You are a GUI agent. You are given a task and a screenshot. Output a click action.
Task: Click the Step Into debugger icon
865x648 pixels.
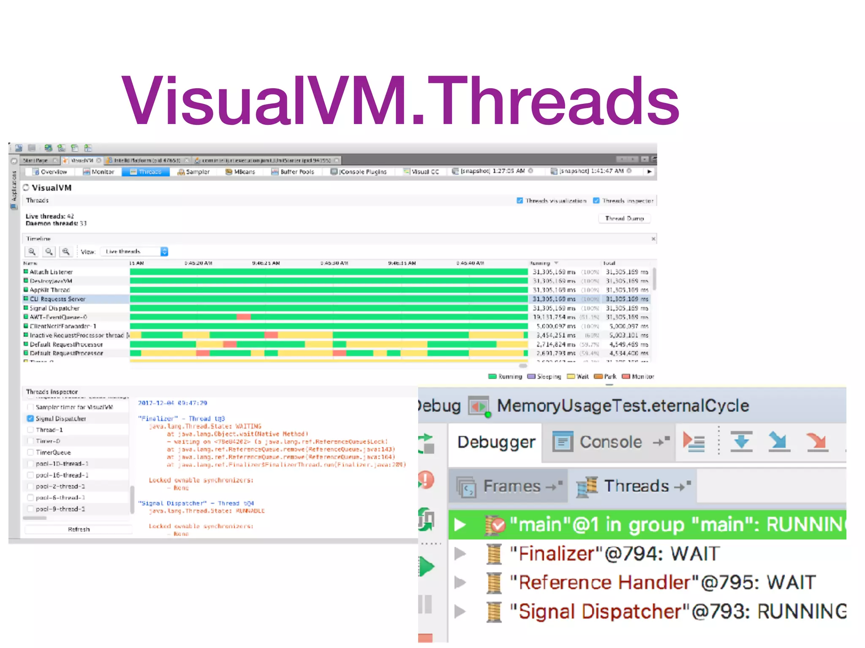coord(779,441)
